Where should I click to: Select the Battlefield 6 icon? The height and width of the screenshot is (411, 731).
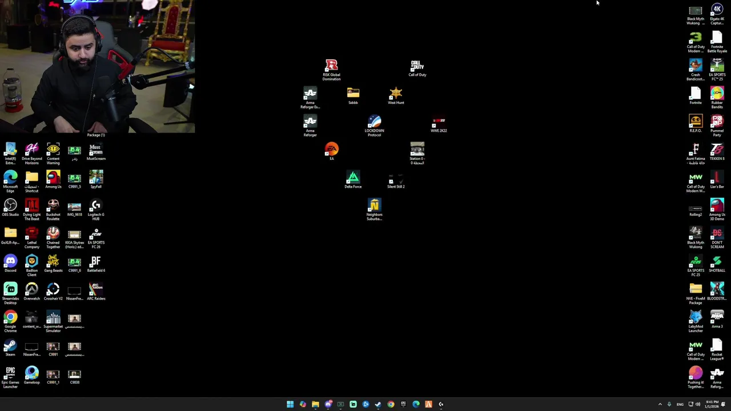pyautogui.click(x=96, y=264)
